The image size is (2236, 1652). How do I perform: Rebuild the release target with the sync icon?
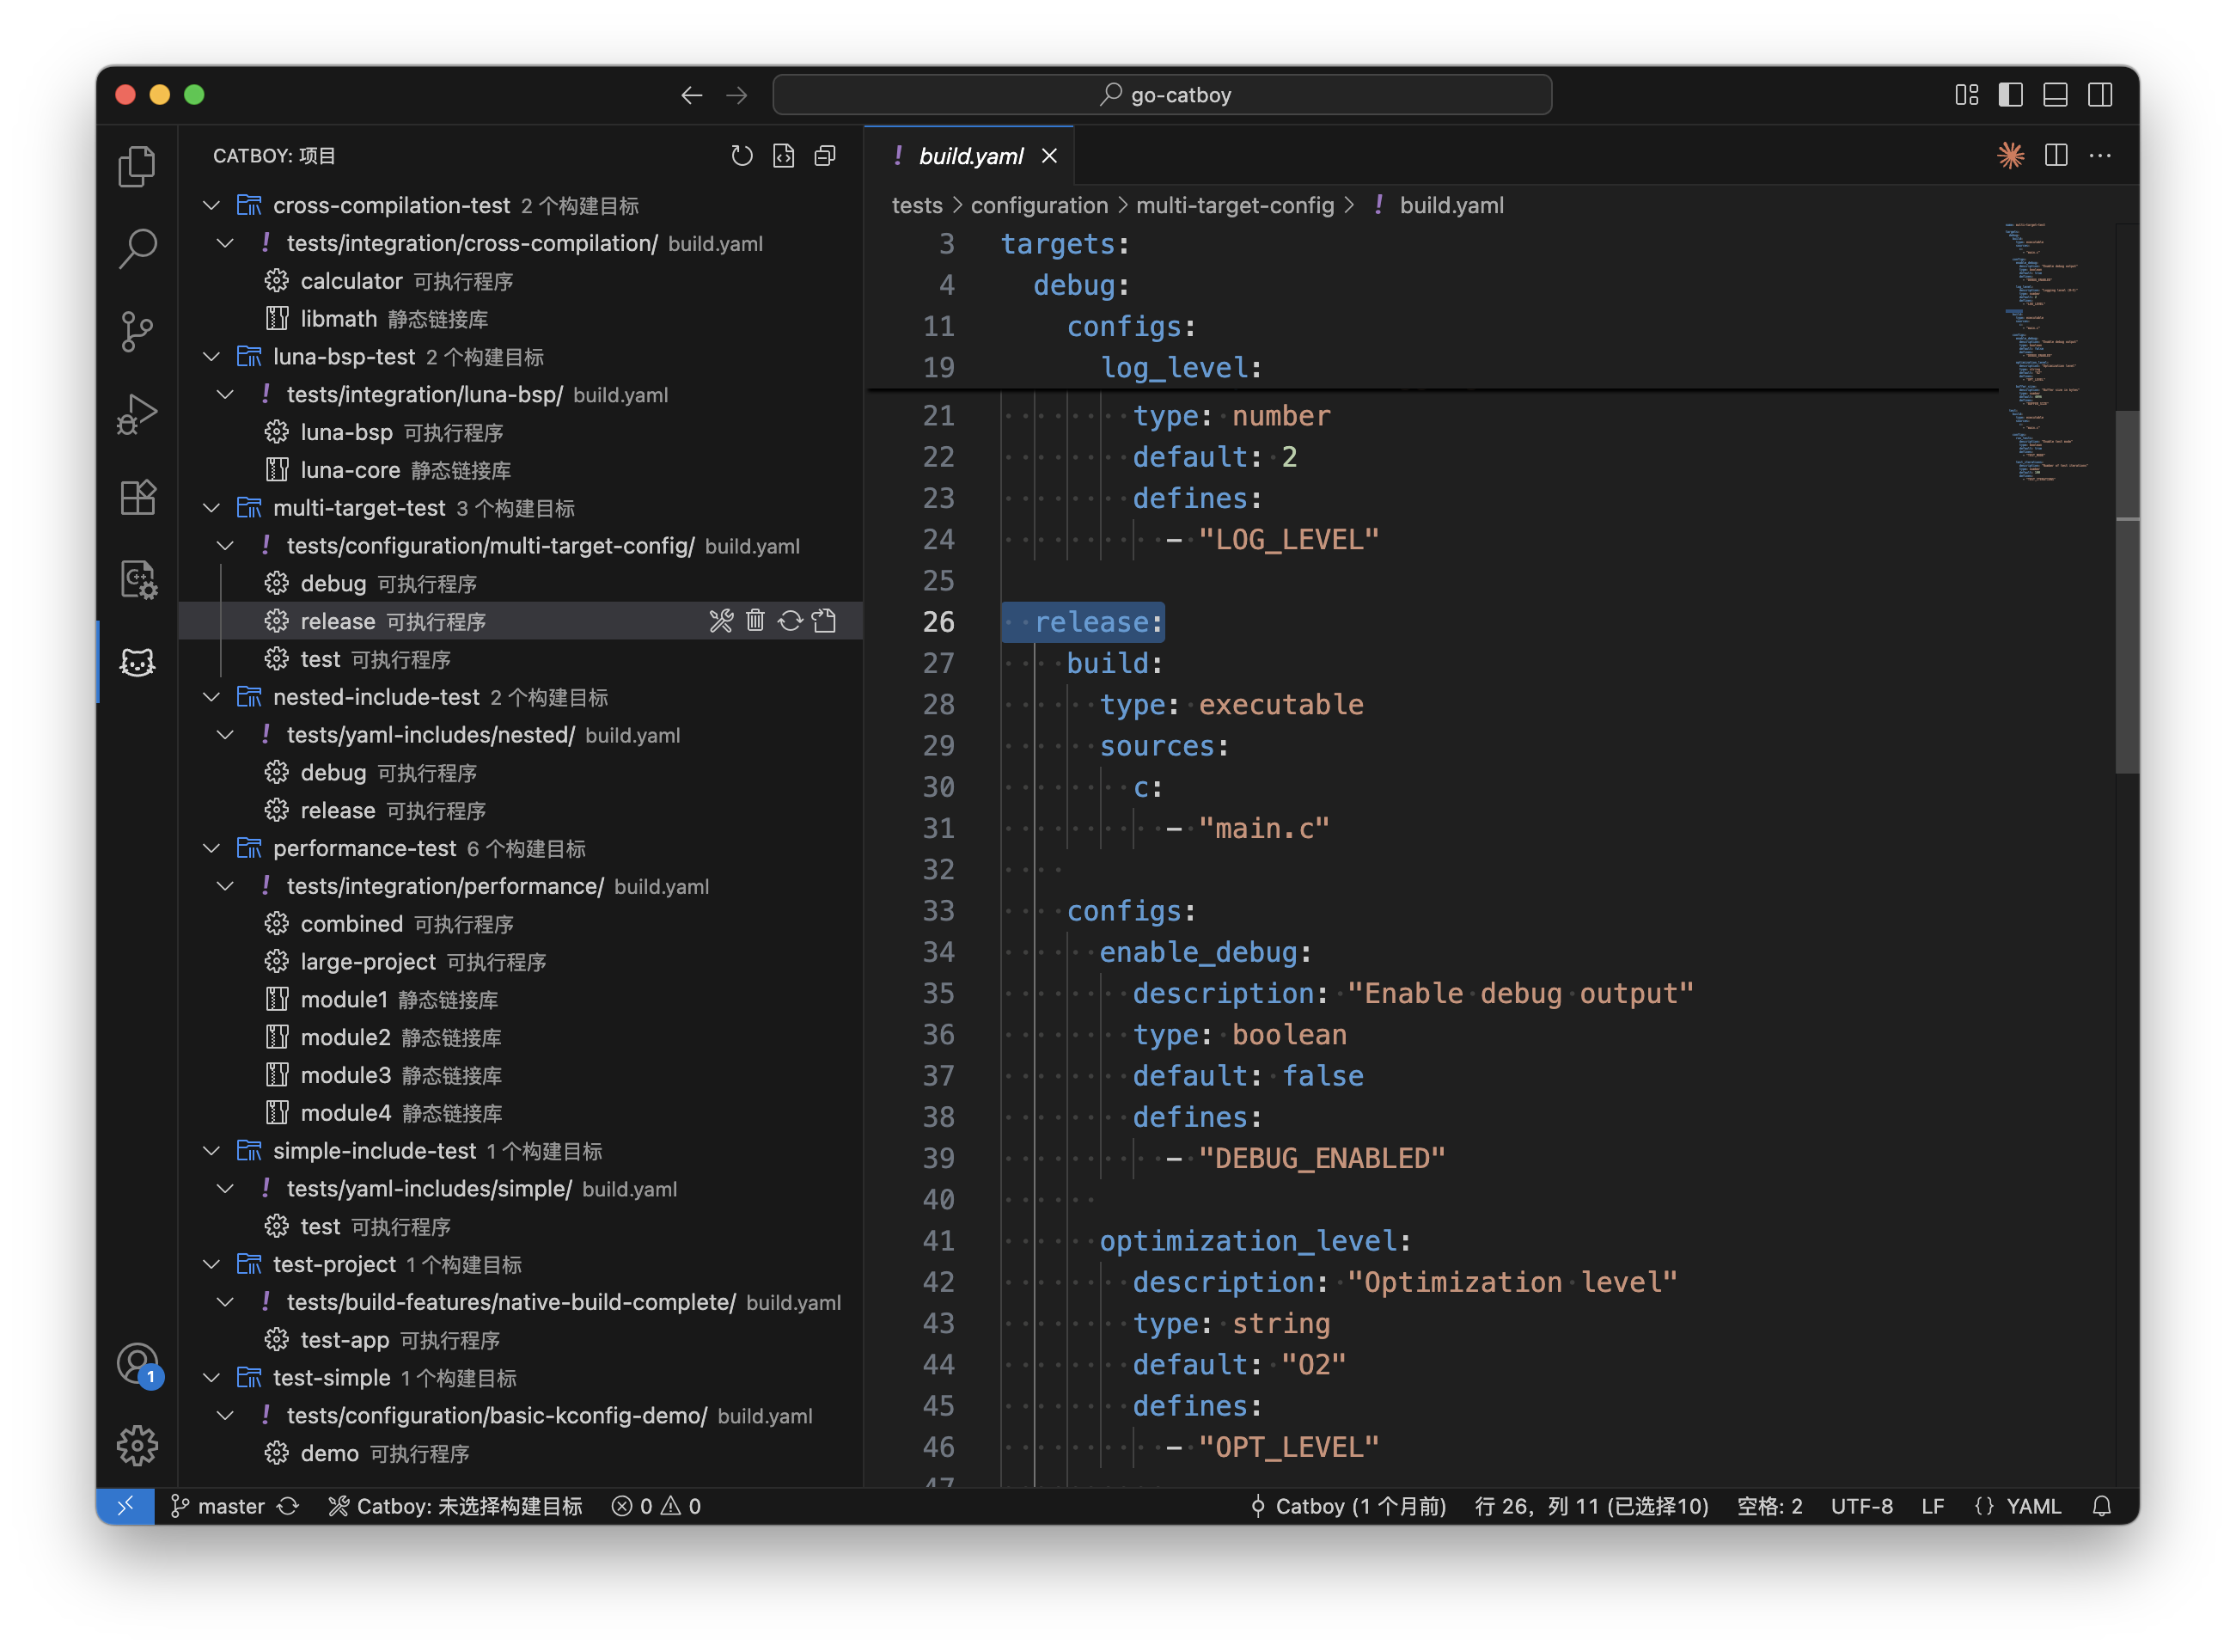click(x=790, y=620)
